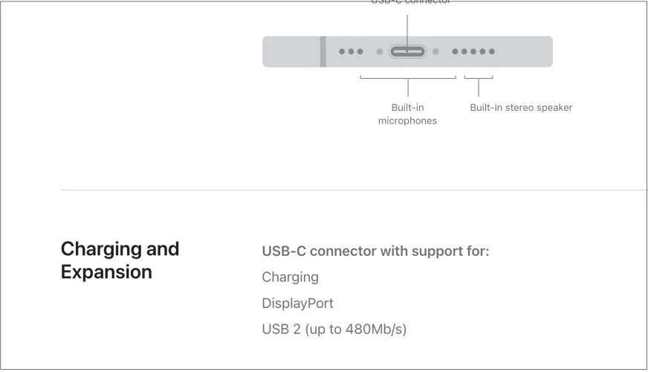The height and width of the screenshot is (372, 648).
Task: Click the word Expansion in the section heading
Action: click(106, 272)
